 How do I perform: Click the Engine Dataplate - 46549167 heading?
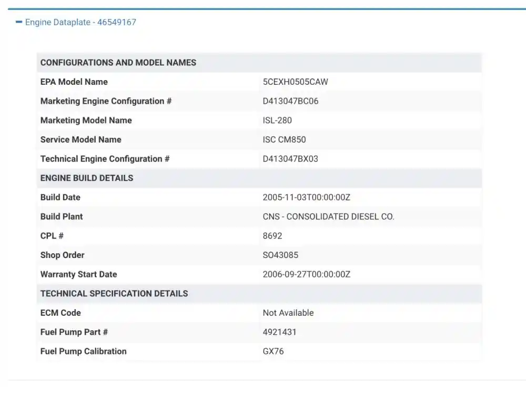(x=80, y=22)
